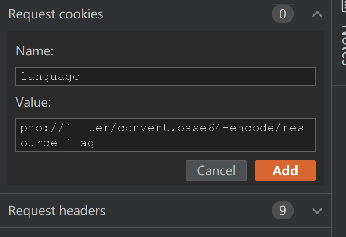The width and height of the screenshot is (346, 237).
Task: Focus the Value field with the php://filter payload
Action: (166, 135)
